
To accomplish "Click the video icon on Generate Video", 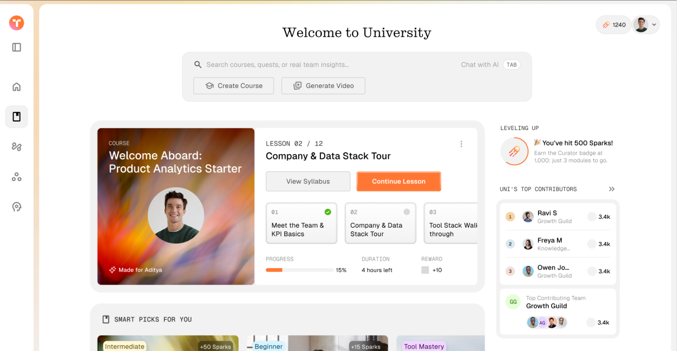I will (x=297, y=86).
